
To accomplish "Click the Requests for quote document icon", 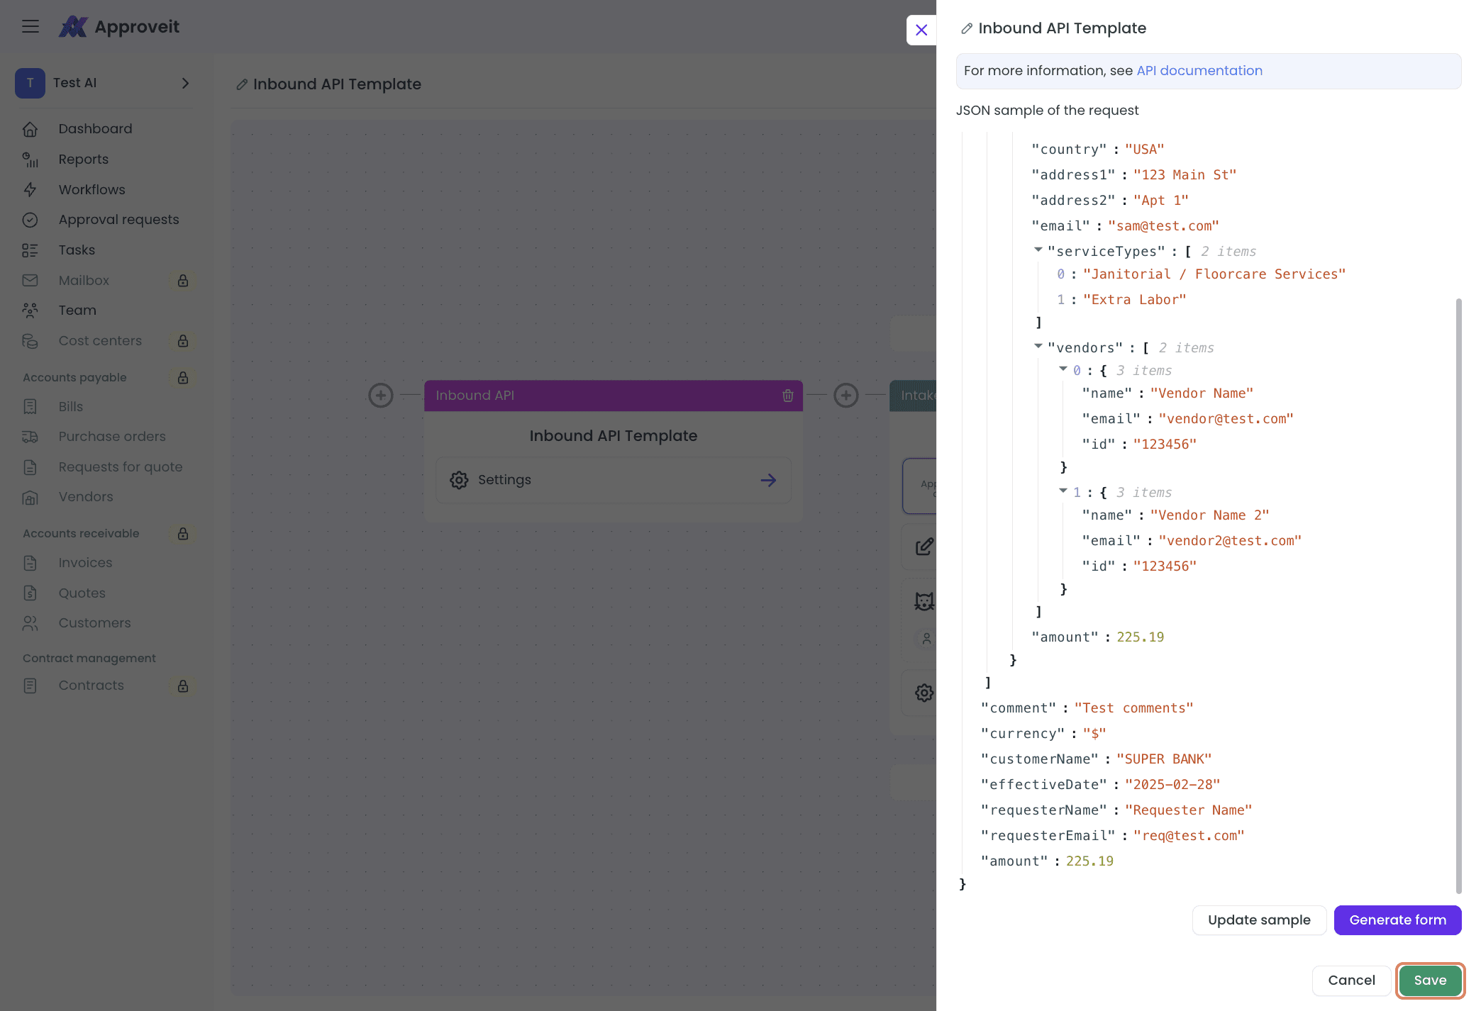I will [x=30, y=467].
